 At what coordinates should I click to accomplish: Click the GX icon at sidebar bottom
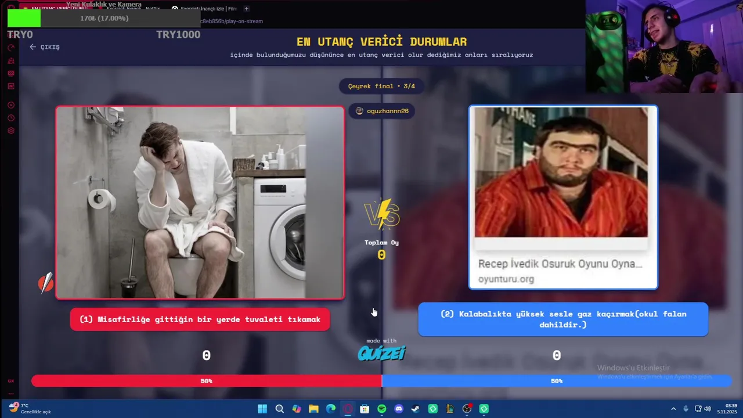pos(11,381)
